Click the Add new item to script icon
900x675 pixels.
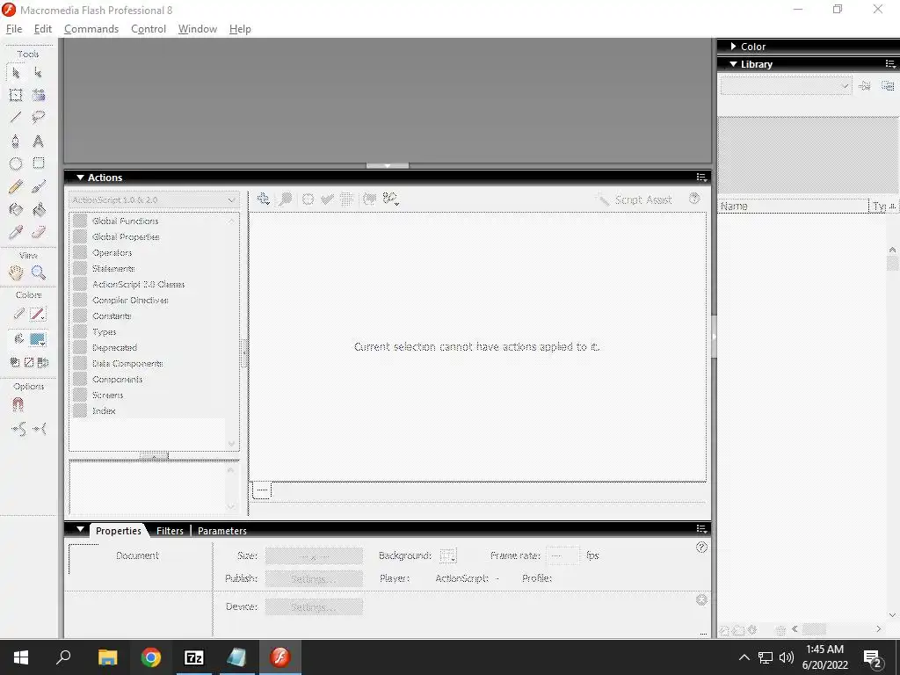[264, 199]
